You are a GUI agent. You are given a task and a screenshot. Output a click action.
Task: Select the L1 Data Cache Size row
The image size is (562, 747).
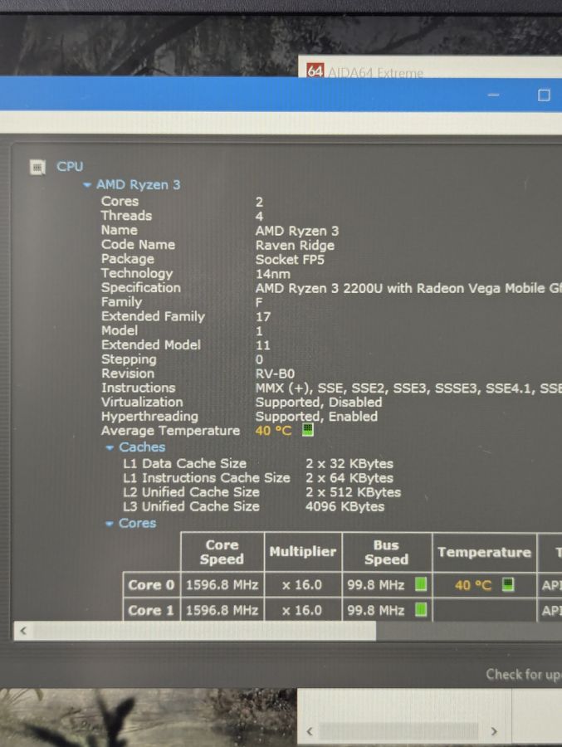pyautogui.click(x=258, y=463)
